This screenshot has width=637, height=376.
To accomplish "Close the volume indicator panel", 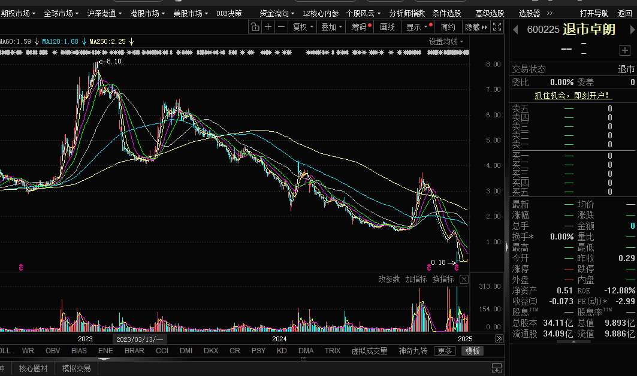I will (464, 280).
